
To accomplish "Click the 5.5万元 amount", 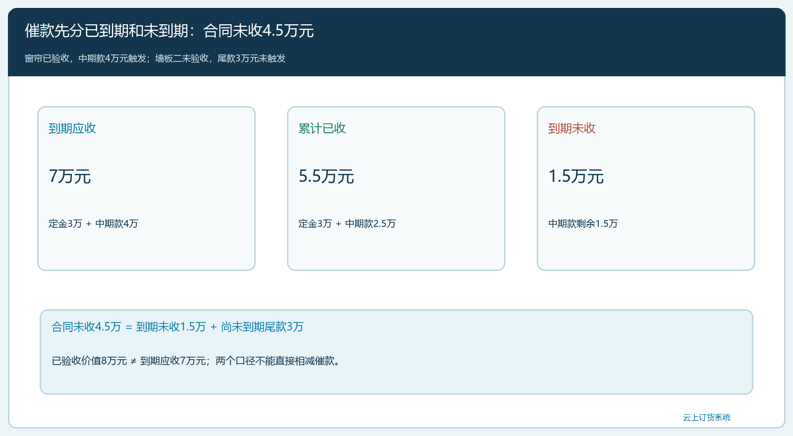I will point(326,176).
